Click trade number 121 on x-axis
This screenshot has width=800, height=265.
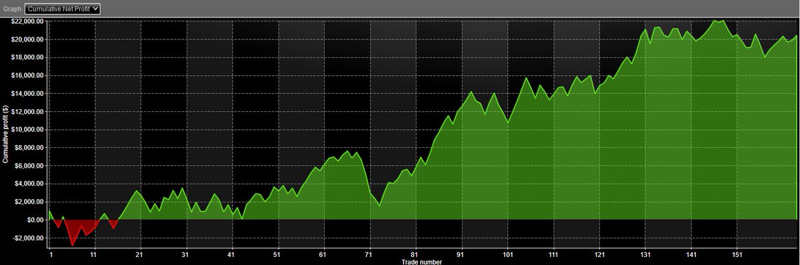[599, 254]
